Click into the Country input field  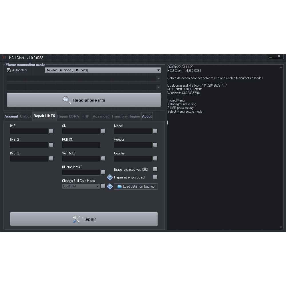(x=133, y=158)
